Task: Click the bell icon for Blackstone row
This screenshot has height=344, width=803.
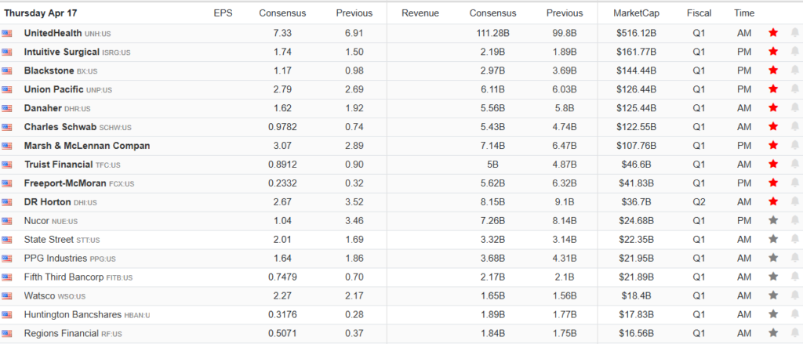Action: click(x=795, y=71)
